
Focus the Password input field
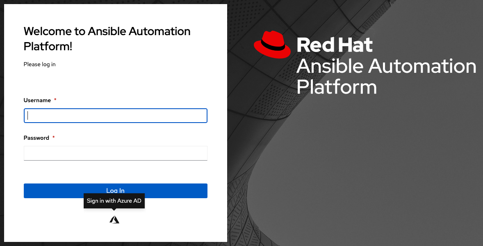tap(116, 153)
